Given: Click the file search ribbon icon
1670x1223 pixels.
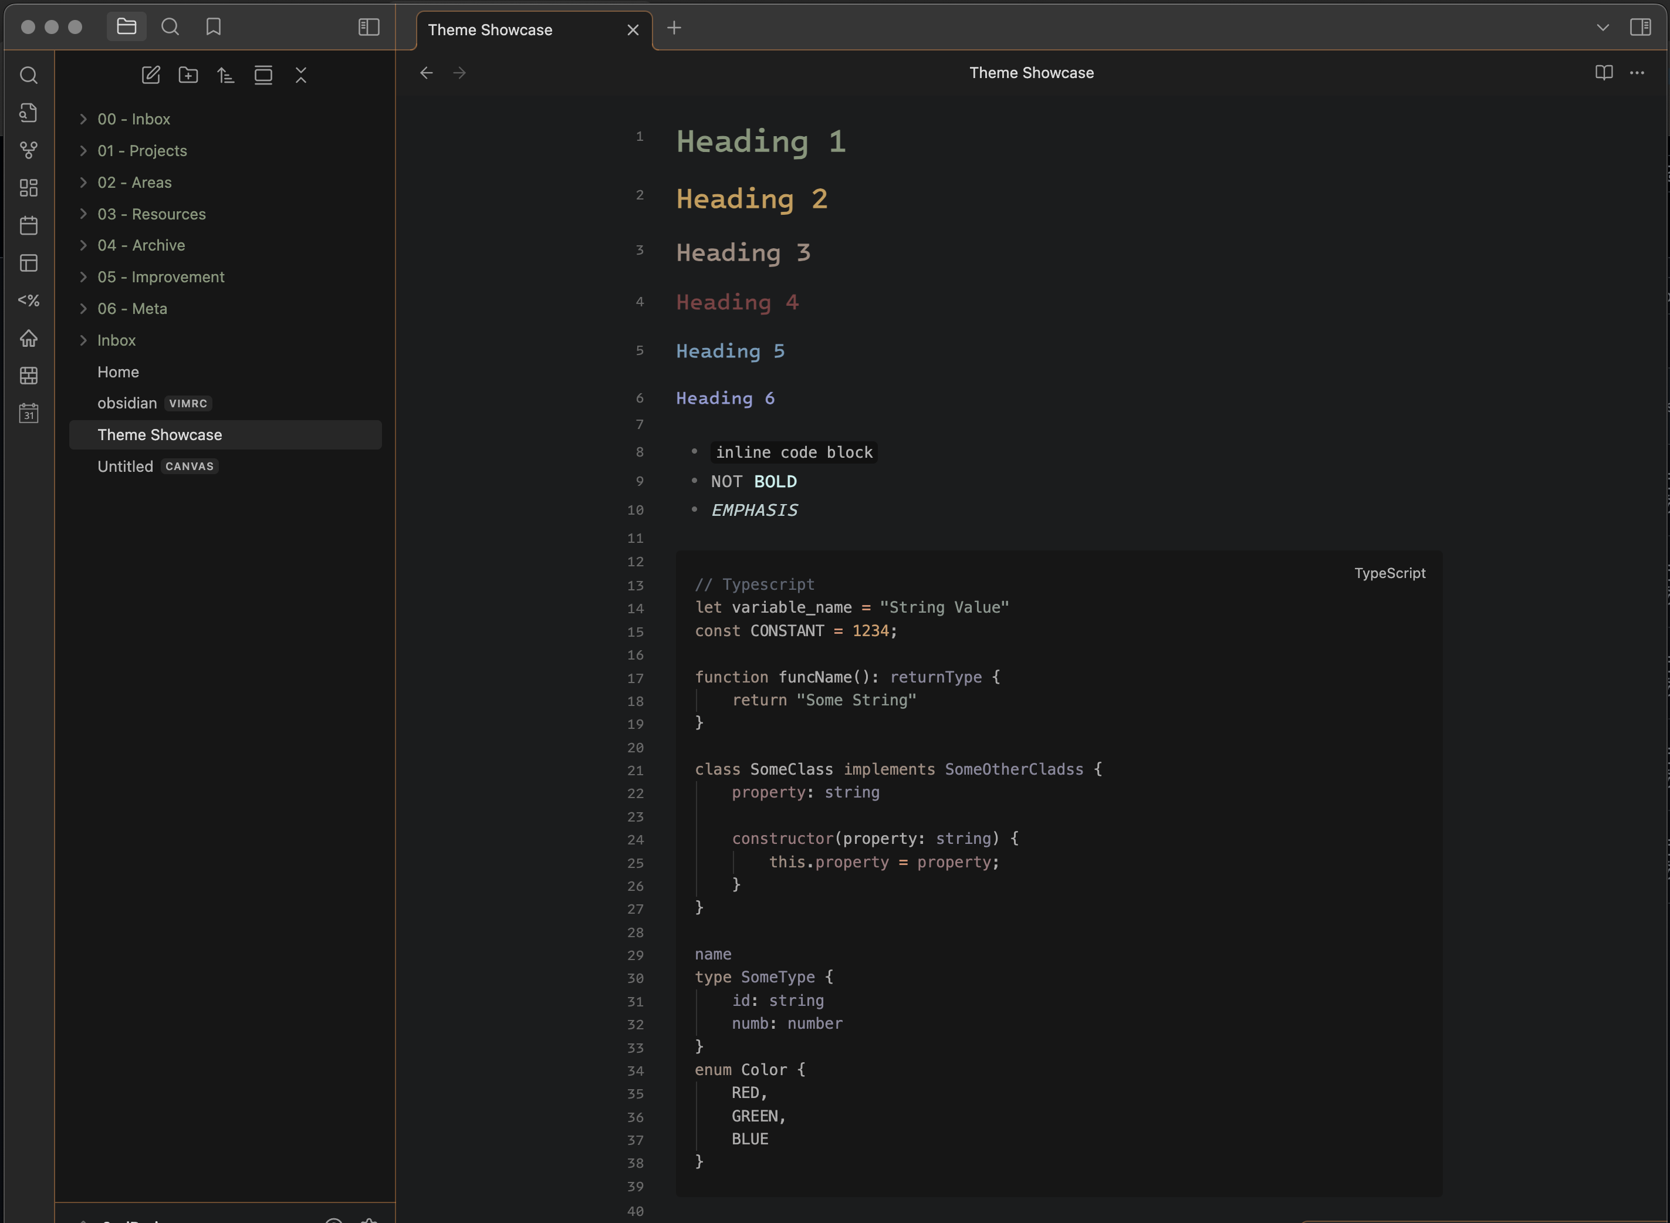Looking at the screenshot, I should [x=28, y=113].
